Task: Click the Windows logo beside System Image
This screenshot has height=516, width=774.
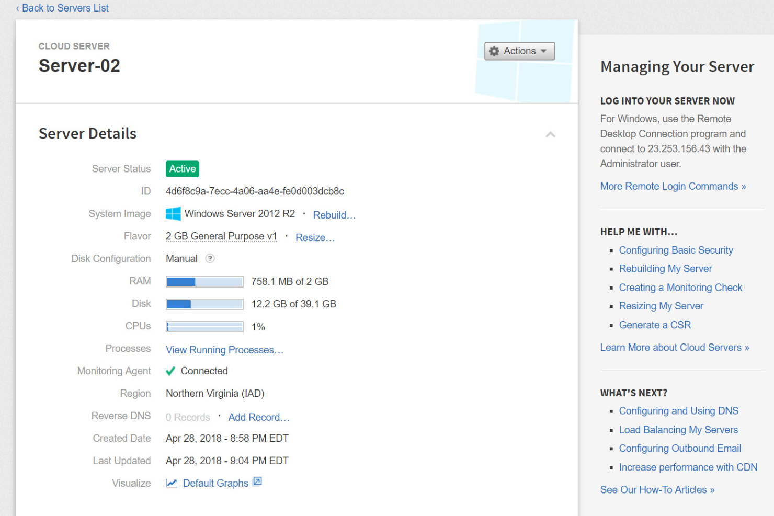Action: coord(173,213)
